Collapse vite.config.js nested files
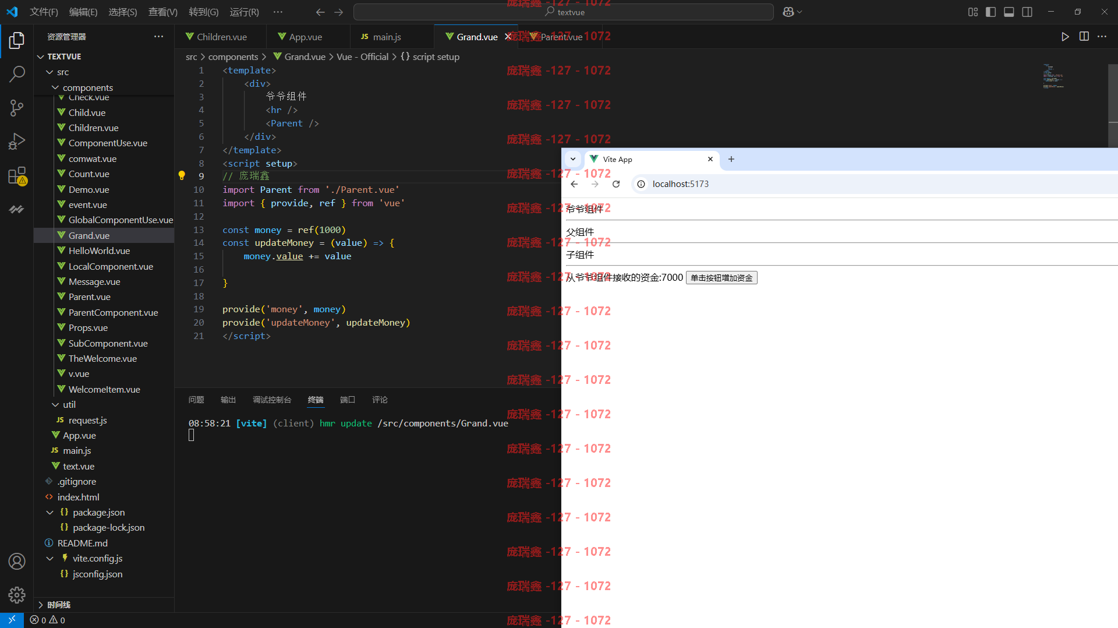The height and width of the screenshot is (628, 1118). [50, 559]
